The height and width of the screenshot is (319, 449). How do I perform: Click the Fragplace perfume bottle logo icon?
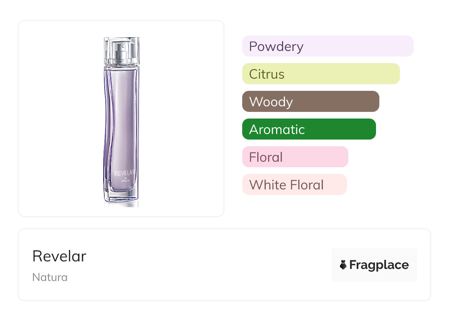coord(343,265)
